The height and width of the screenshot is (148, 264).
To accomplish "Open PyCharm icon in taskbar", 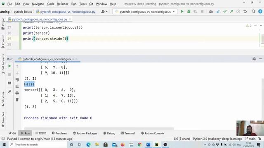I will (x=157, y=144).
